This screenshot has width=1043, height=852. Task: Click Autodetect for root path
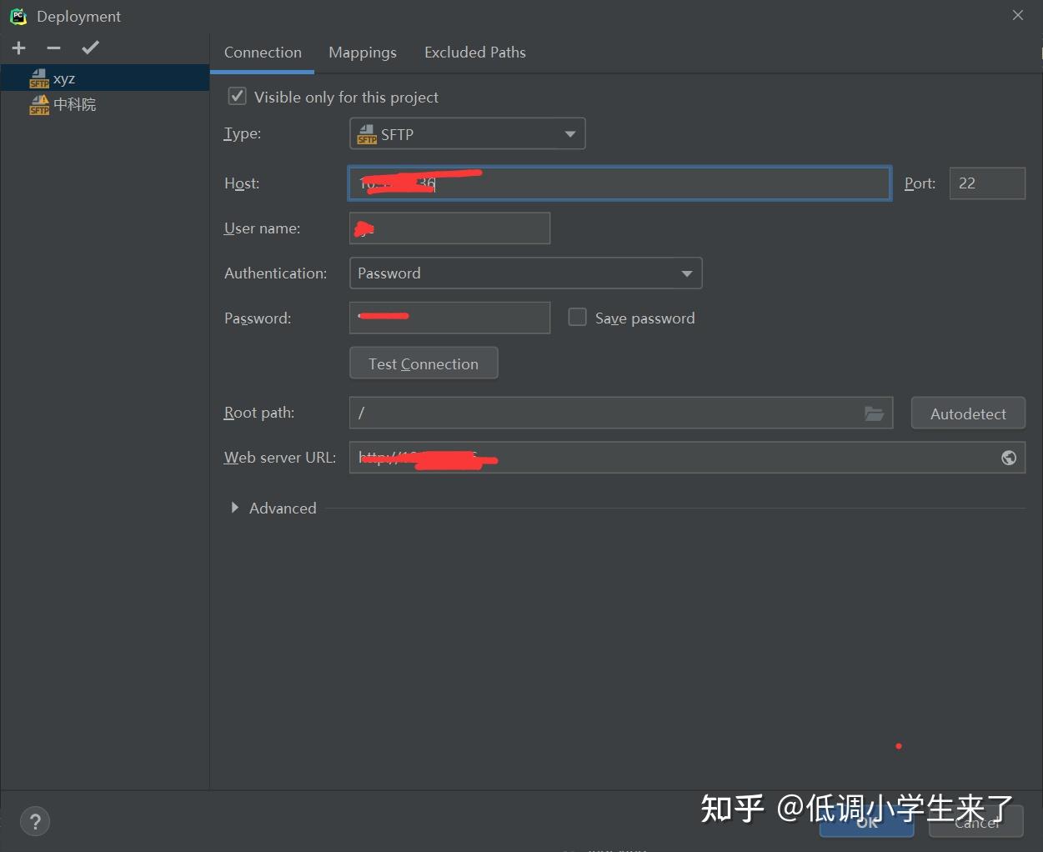[x=967, y=413]
